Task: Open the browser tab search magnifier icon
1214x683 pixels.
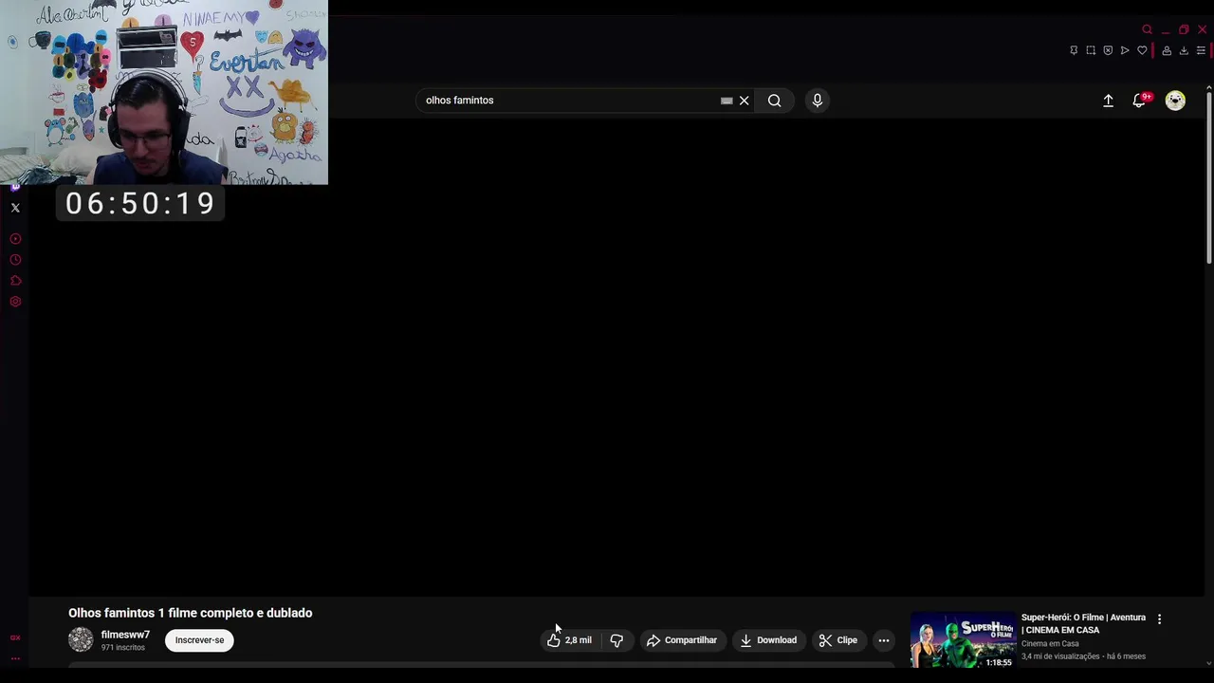Action: point(1147,29)
